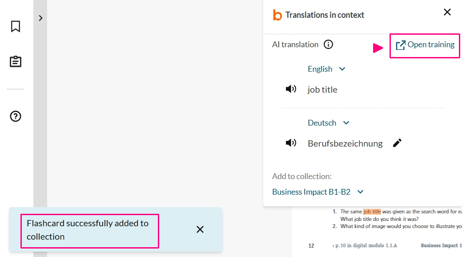Click the highlighted 'job title' in the document
This screenshot has width=462, height=257.
(x=372, y=212)
